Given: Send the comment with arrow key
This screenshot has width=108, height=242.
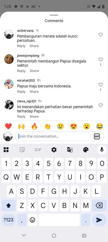Looking at the screenshot, I should [99, 220].
